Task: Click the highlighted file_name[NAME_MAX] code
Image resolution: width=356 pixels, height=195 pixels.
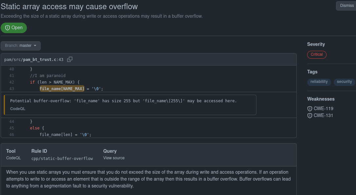Action: click(62, 88)
